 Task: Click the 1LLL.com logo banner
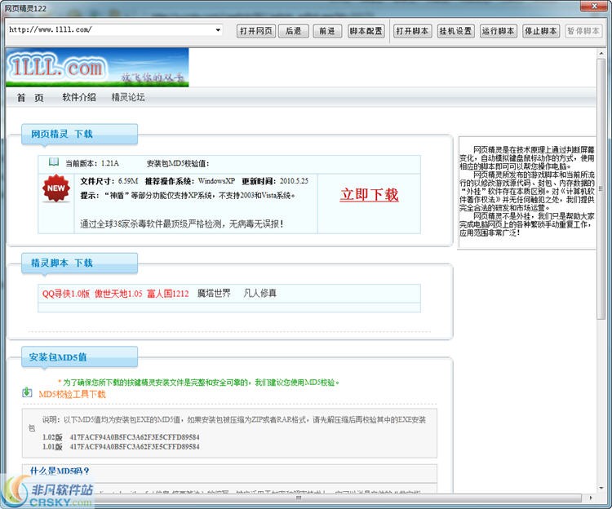pos(97,68)
